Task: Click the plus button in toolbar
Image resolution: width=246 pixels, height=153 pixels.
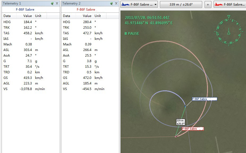Action: 208,5
